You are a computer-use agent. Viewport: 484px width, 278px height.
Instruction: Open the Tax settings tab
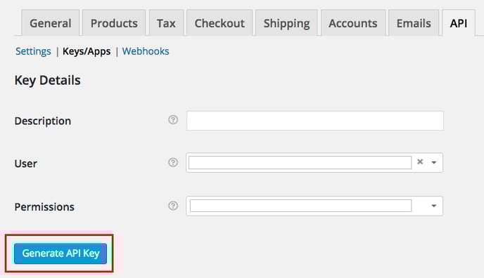click(x=166, y=23)
